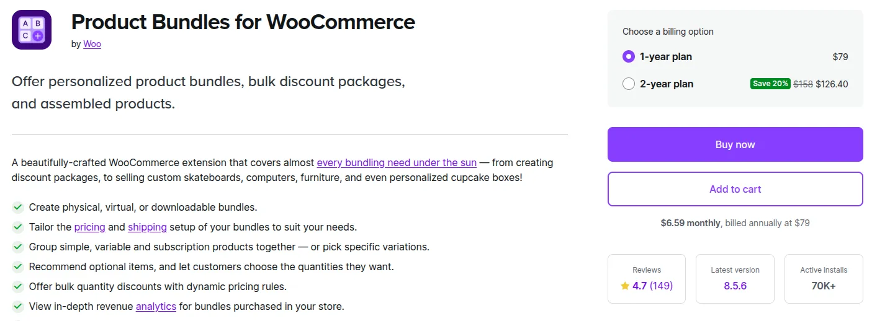Click the Latest version 8.5.6 card
The image size is (872, 321).
(735, 279)
